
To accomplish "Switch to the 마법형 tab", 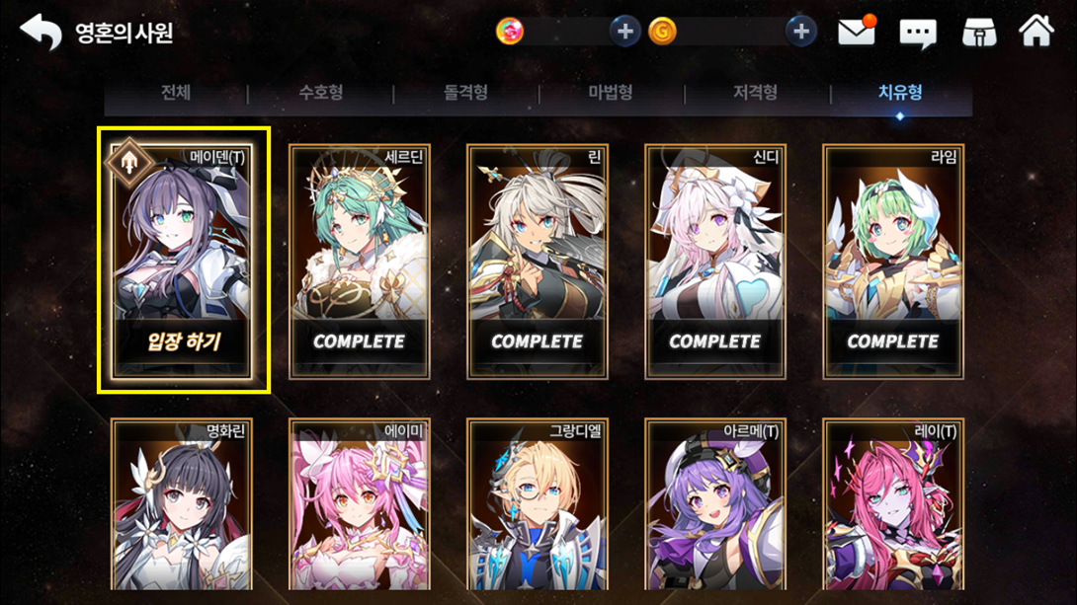I will [611, 93].
